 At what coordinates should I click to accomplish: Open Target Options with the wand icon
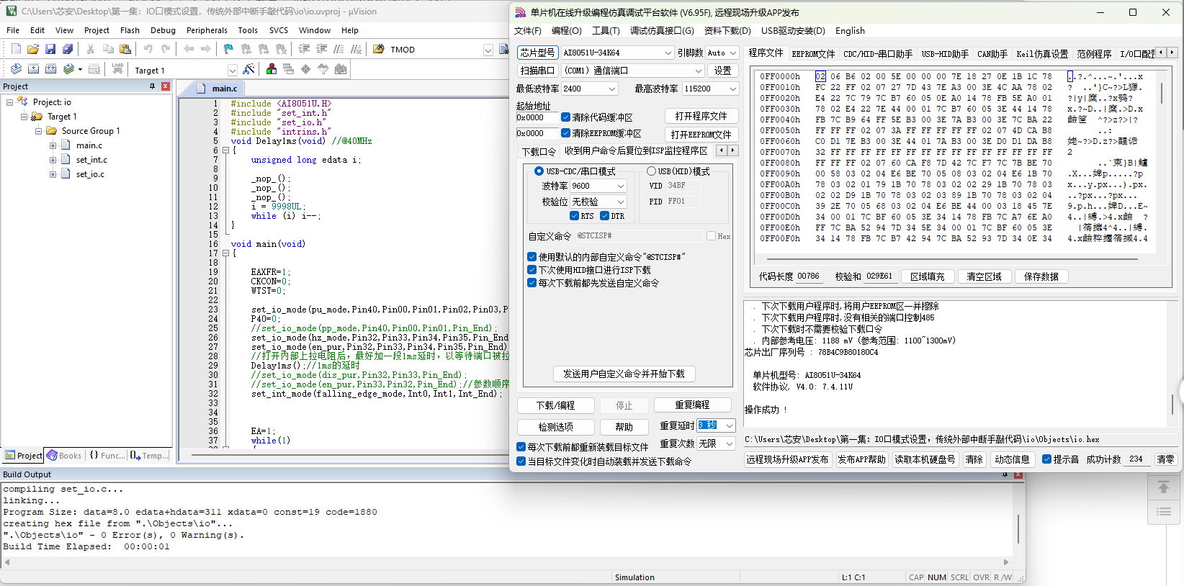click(x=248, y=69)
